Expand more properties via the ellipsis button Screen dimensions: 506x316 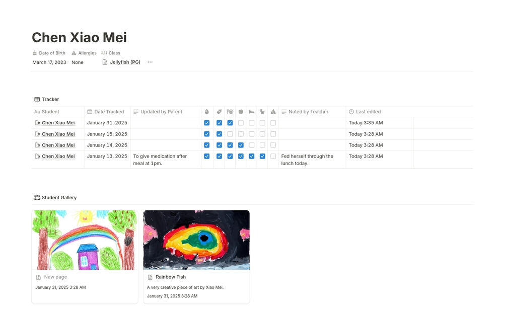(x=150, y=62)
